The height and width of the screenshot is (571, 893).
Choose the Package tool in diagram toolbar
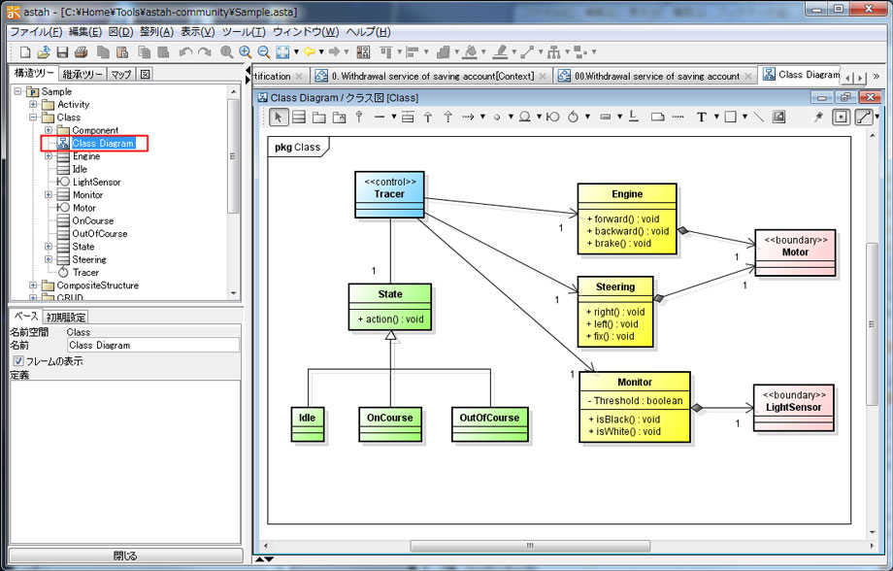click(319, 118)
